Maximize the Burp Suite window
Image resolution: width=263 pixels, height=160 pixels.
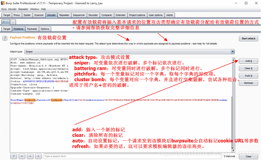(x=246, y=3)
